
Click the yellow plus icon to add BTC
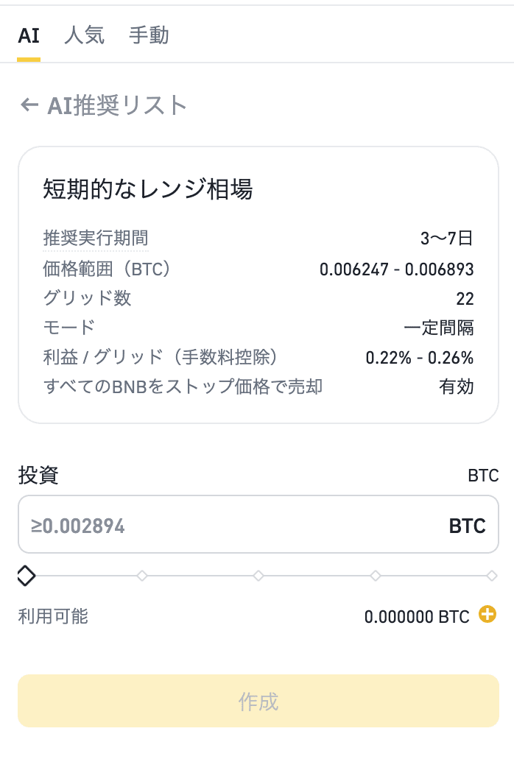coord(487,614)
